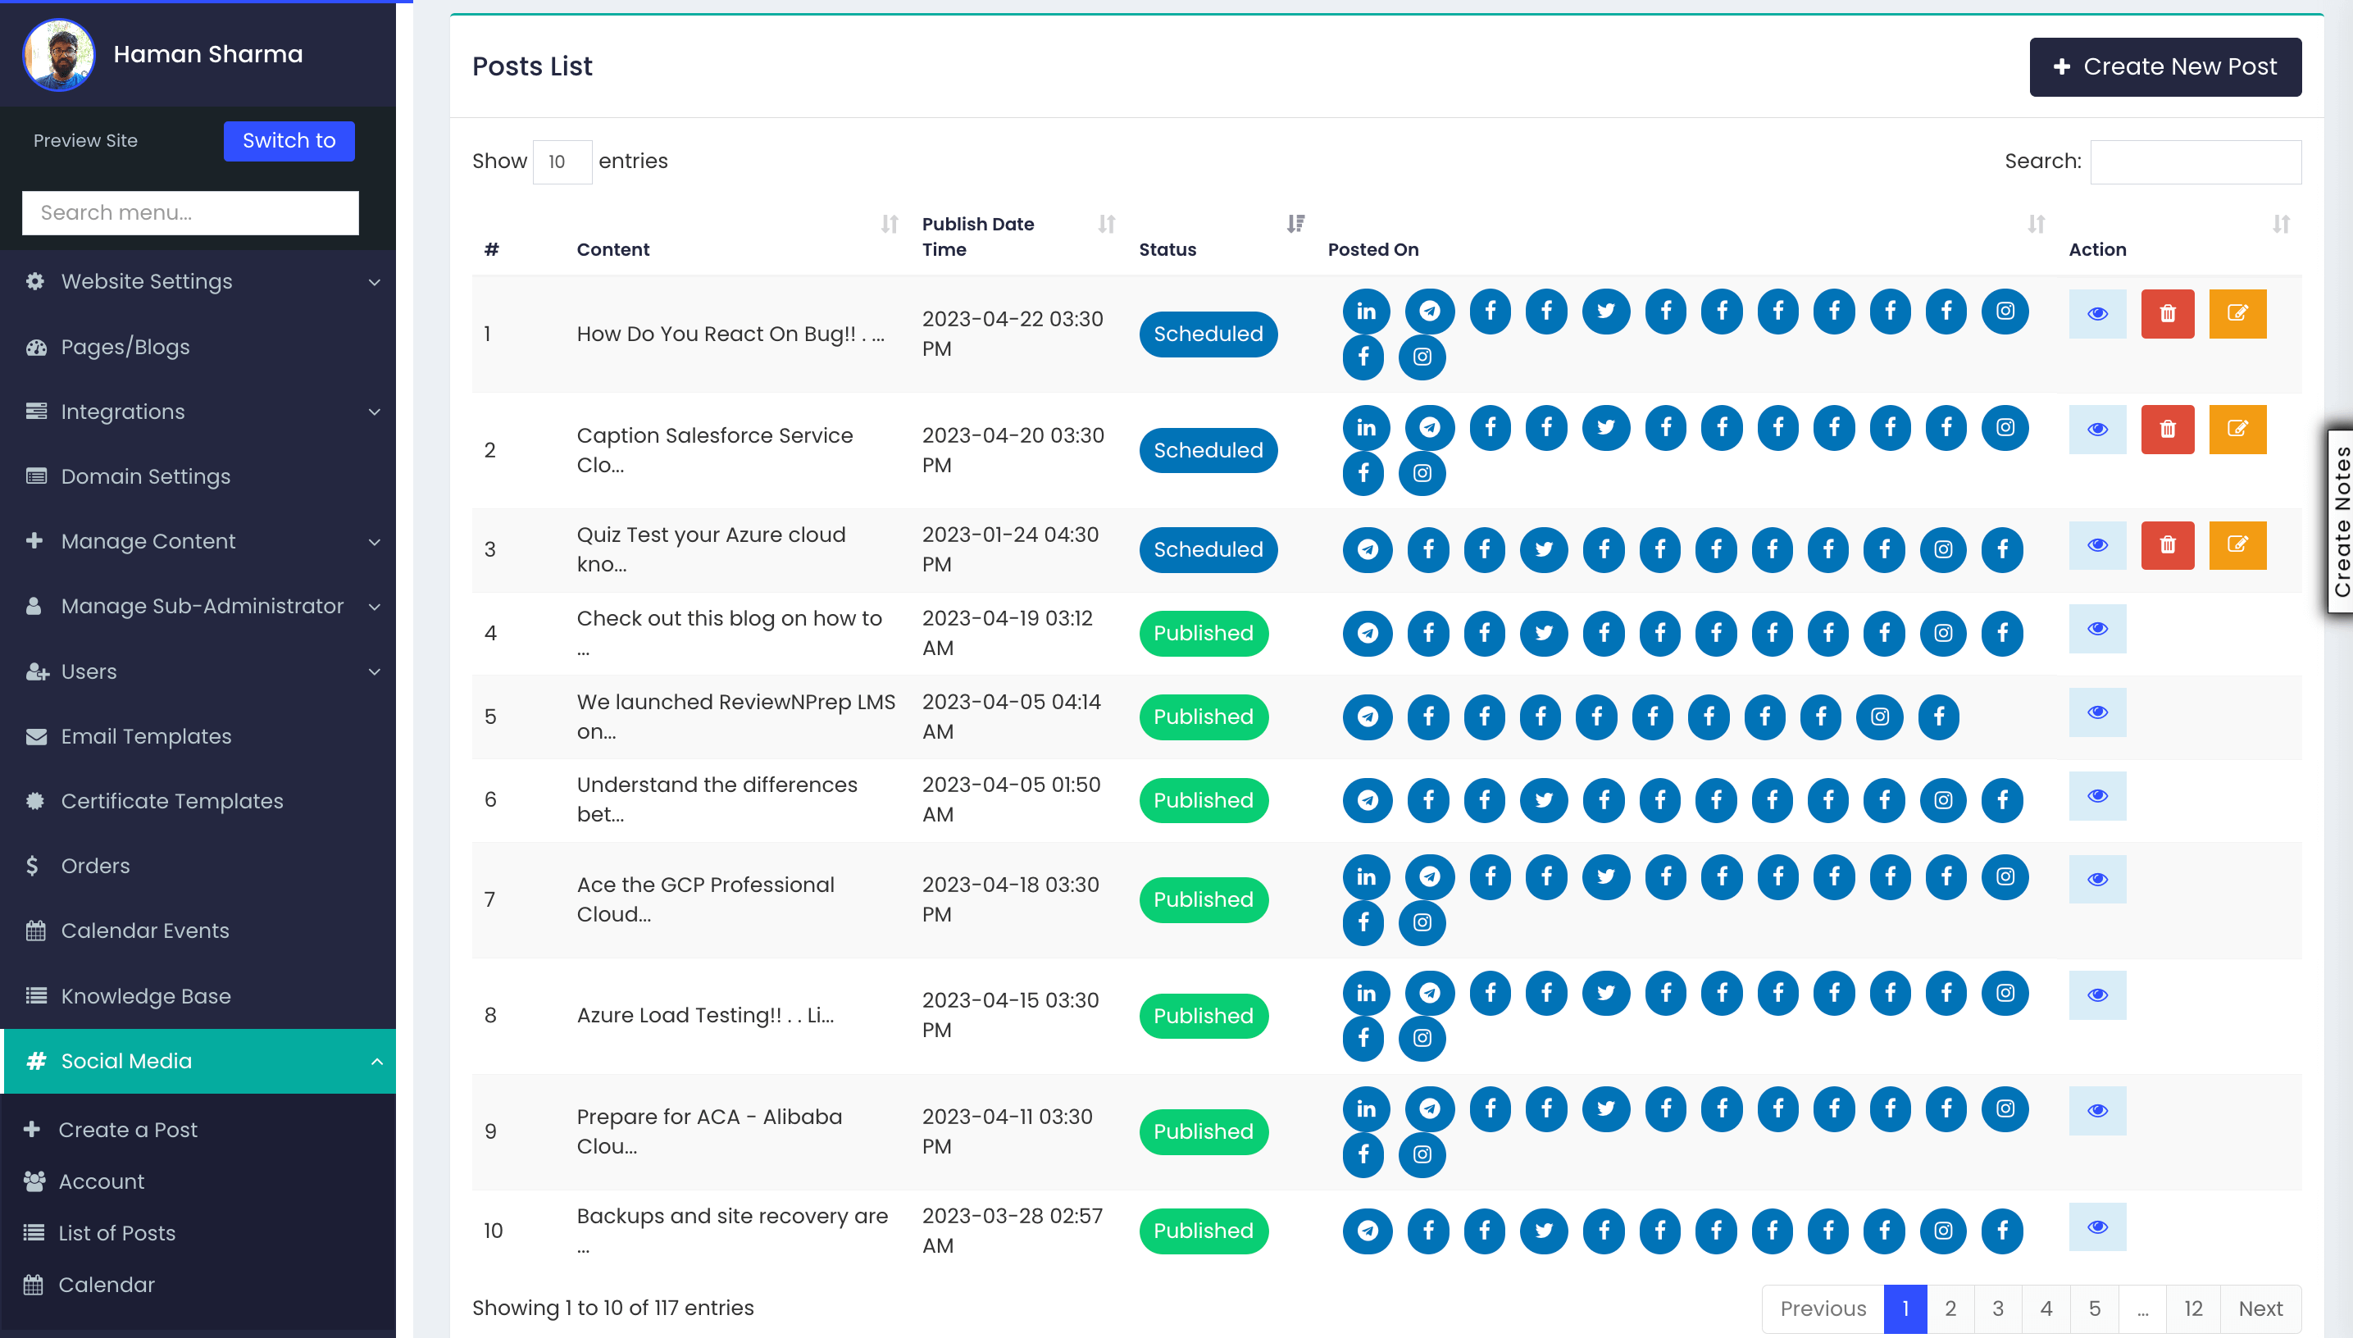Delete the 'How Do You React' post
This screenshot has height=1338, width=2353.
pos(2167,314)
